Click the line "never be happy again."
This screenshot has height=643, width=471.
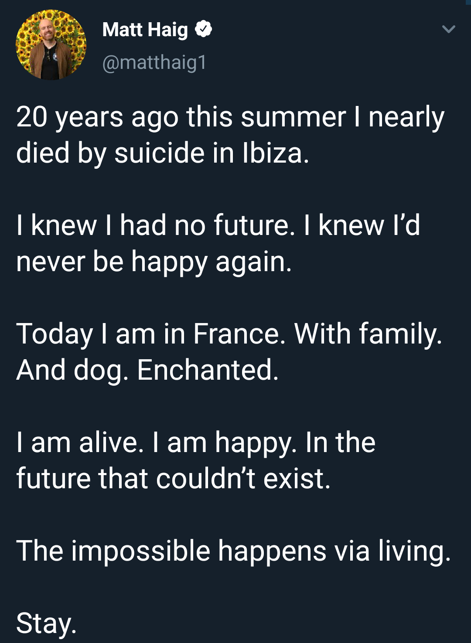(x=154, y=262)
